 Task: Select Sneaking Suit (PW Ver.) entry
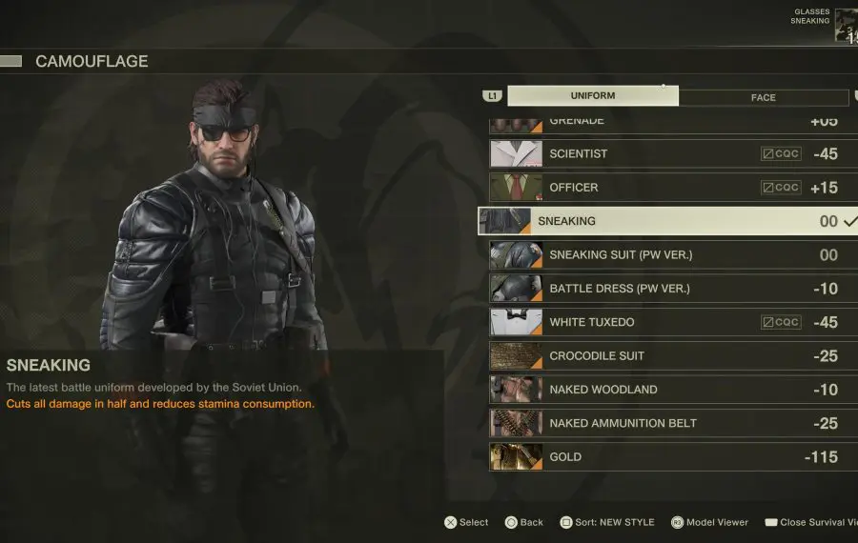click(x=674, y=254)
